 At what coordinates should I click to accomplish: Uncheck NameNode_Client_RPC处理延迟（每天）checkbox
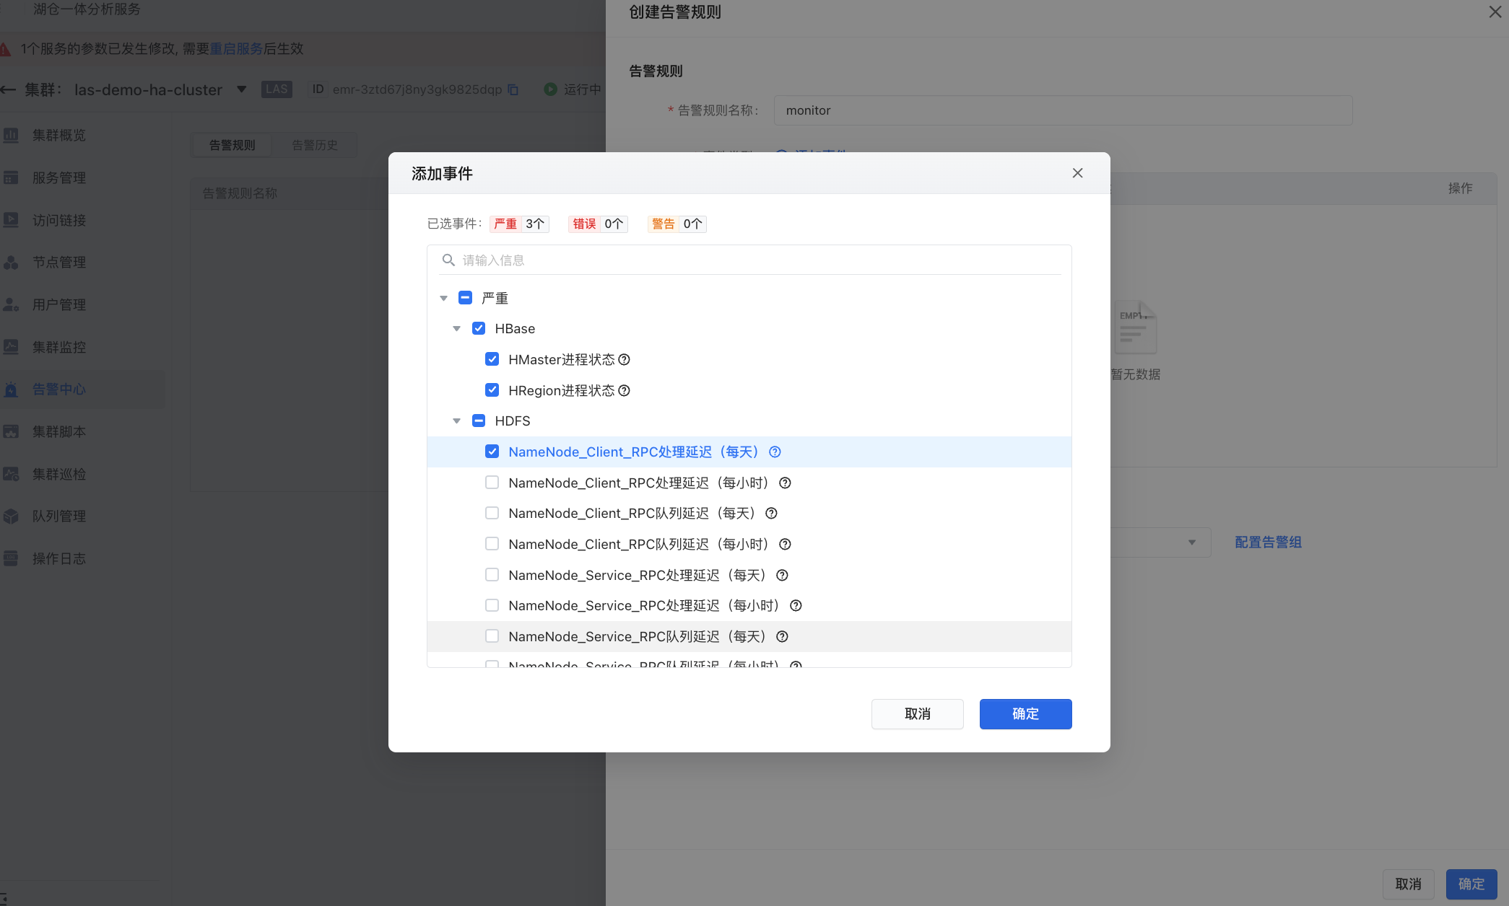[492, 452]
